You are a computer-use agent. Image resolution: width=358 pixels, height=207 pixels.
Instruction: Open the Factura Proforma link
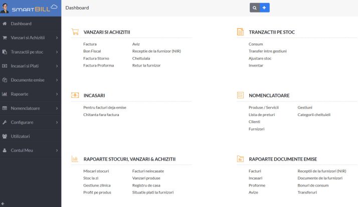[99, 65]
